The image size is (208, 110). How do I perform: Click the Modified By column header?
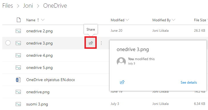(161, 20)
